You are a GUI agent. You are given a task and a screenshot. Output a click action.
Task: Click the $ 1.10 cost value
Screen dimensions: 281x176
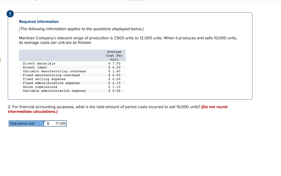(x=114, y=87)
